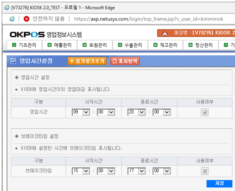
Task: Click the home icon beside 매장명
Action: [164, 33]
